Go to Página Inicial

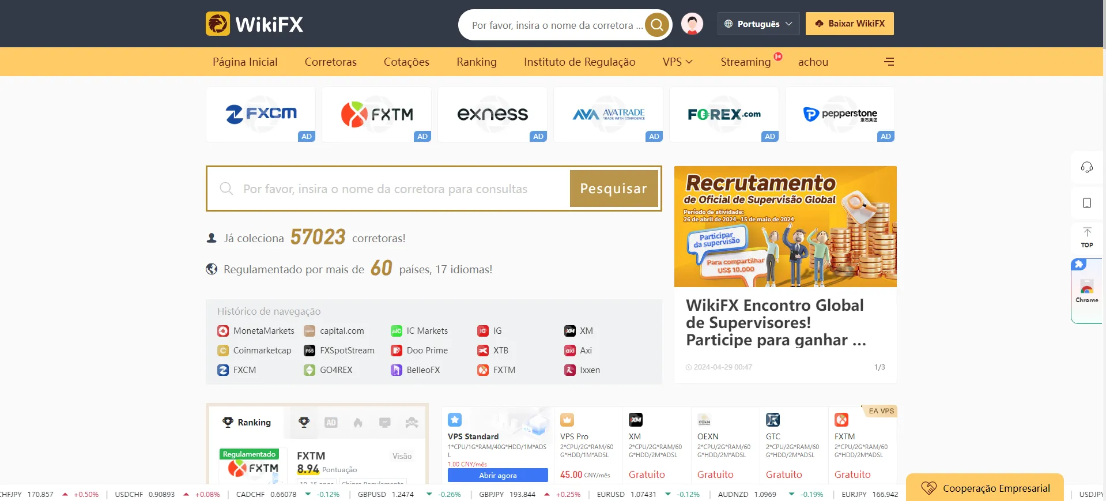[x=245, y=62]
